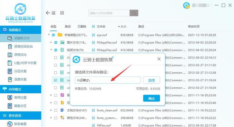Image resolution: width=234 pixels, height=127 pixels.
Task: Check the 其他文件 tree checkbox
Action: click(56, 118)
